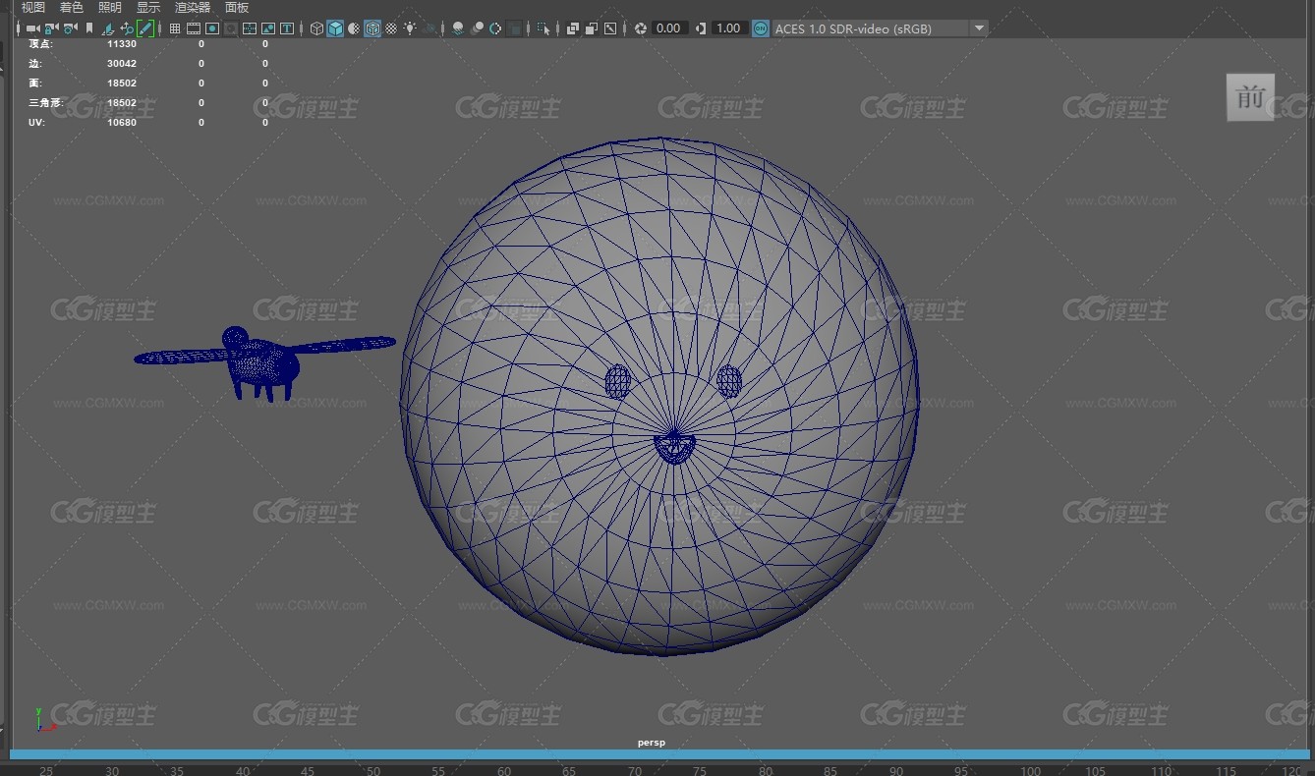Open the 着色 menu

72,8
